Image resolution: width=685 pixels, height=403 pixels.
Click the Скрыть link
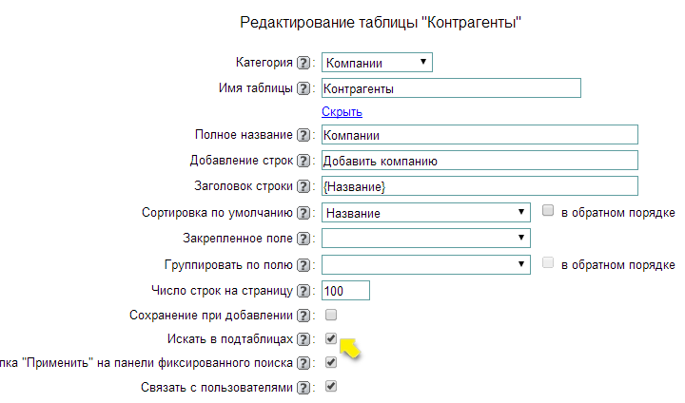(342, 112)
